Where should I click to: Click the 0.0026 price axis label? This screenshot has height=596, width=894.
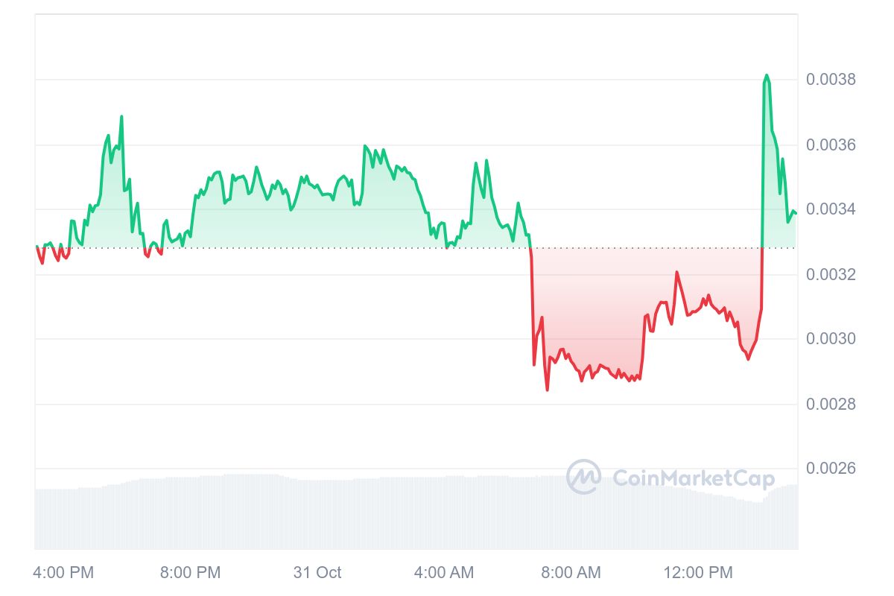(831, 469)
